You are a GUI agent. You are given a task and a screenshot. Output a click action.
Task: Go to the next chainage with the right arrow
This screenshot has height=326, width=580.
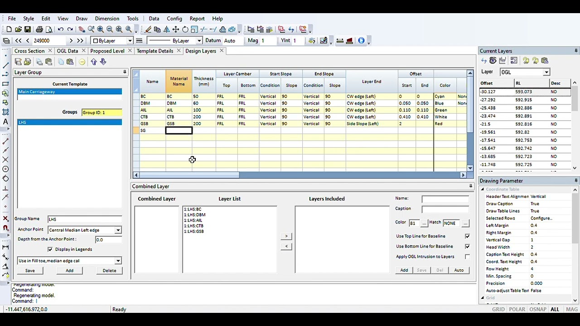point(71,40)
